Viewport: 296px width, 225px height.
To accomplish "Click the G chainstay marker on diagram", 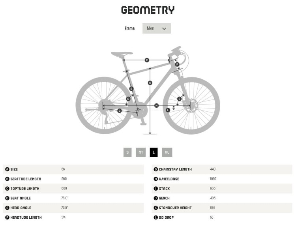I will [x=120, y=111].
